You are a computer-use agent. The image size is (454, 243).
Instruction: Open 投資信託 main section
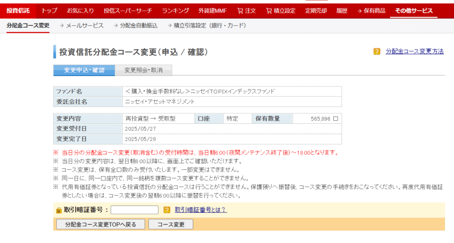[18, 11]
